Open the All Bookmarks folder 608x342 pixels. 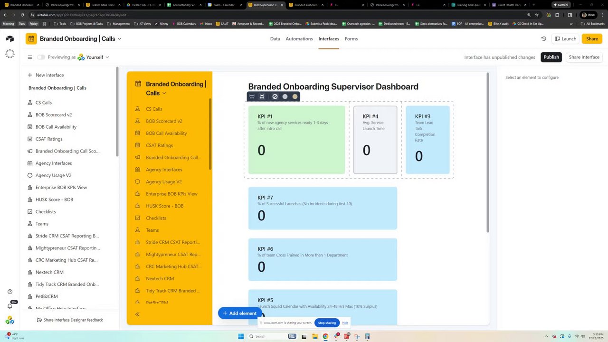tap(592, 23)
